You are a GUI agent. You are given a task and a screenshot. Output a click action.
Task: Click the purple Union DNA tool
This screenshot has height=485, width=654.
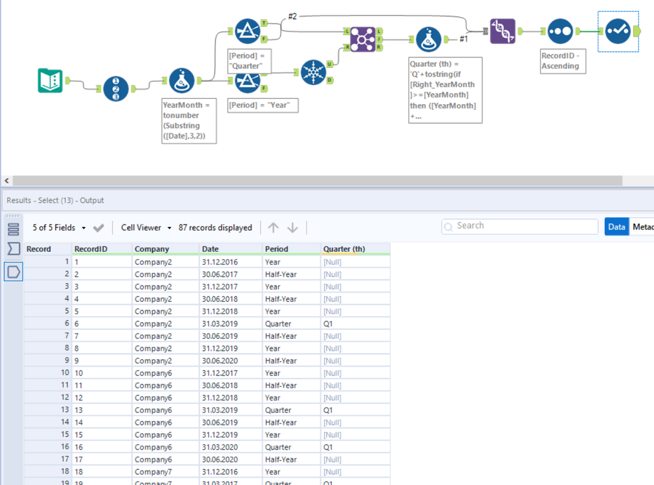502,31
